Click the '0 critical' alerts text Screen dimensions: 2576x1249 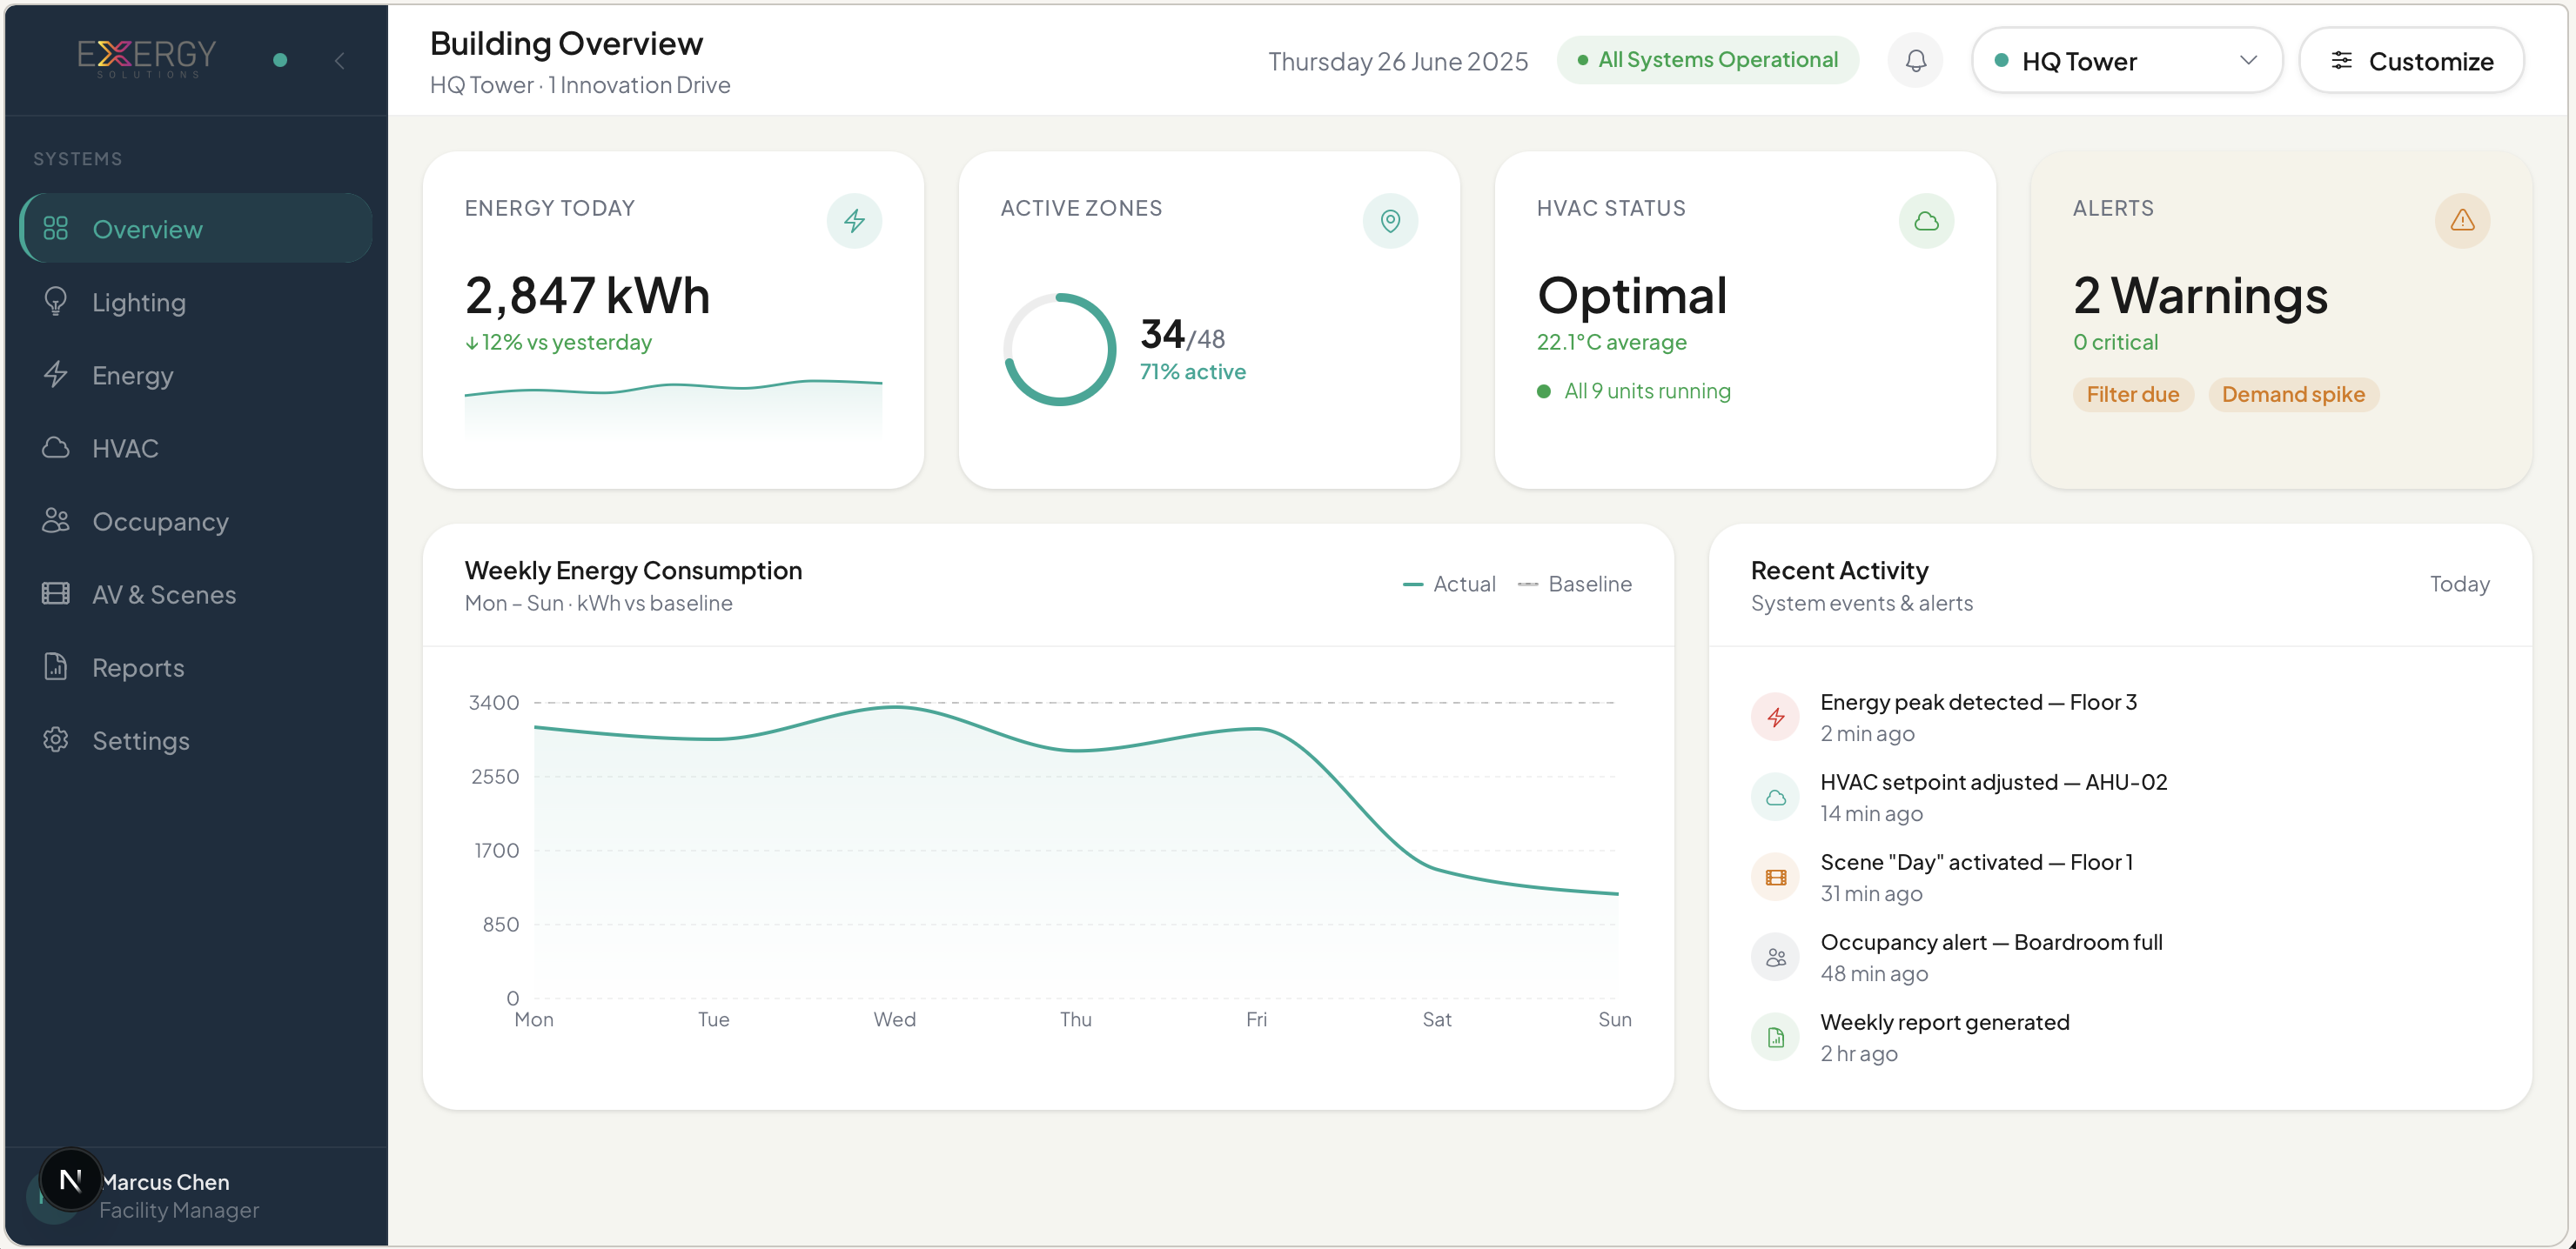(2115, 342)
